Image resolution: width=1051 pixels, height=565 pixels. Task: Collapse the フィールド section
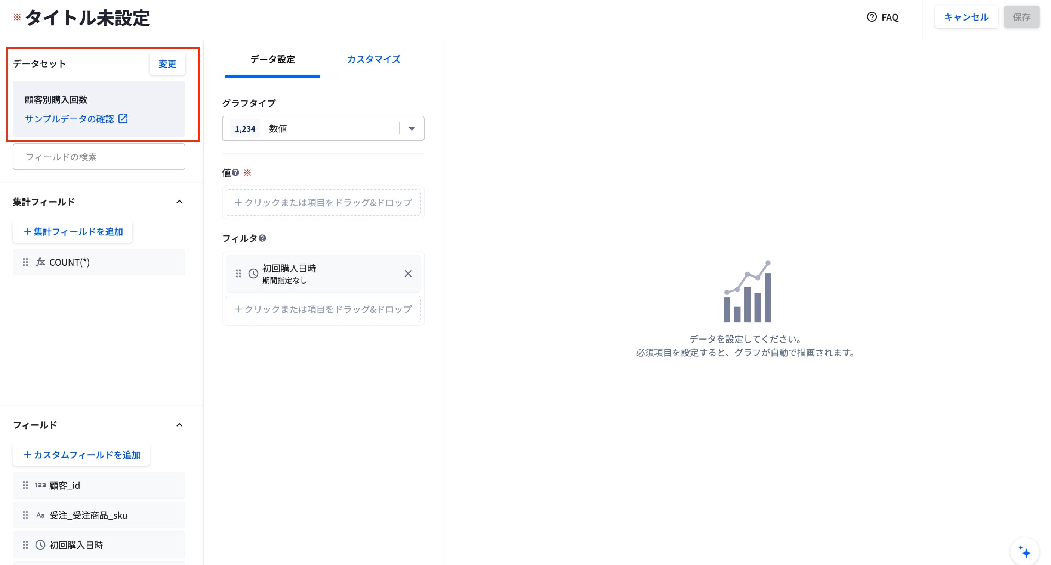pyautogui.click(x=179, y=425)
